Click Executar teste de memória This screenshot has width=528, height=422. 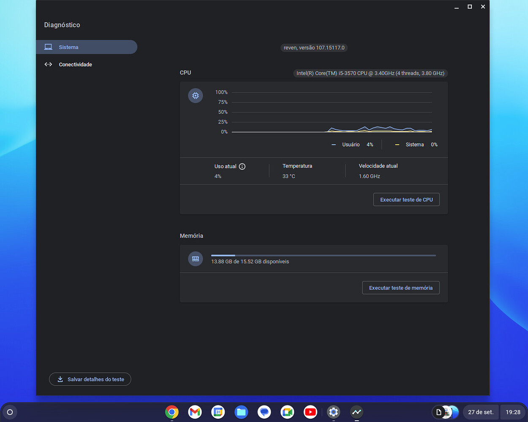click(x=400, y=287)
